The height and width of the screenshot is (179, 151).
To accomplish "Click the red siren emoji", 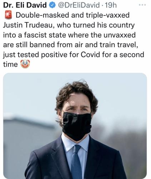I will click(x=8, y=15).
